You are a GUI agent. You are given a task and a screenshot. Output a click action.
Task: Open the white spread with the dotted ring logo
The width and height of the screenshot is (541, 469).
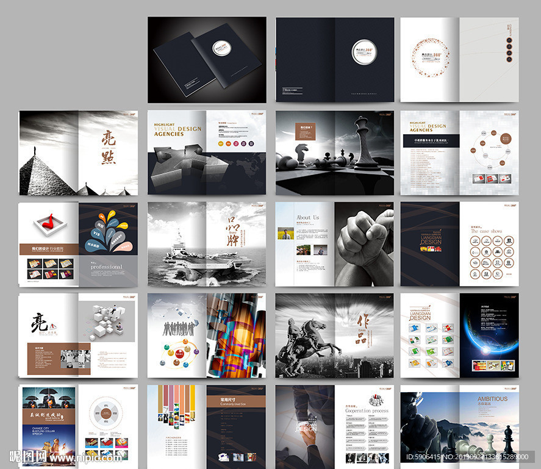[459, 60]
